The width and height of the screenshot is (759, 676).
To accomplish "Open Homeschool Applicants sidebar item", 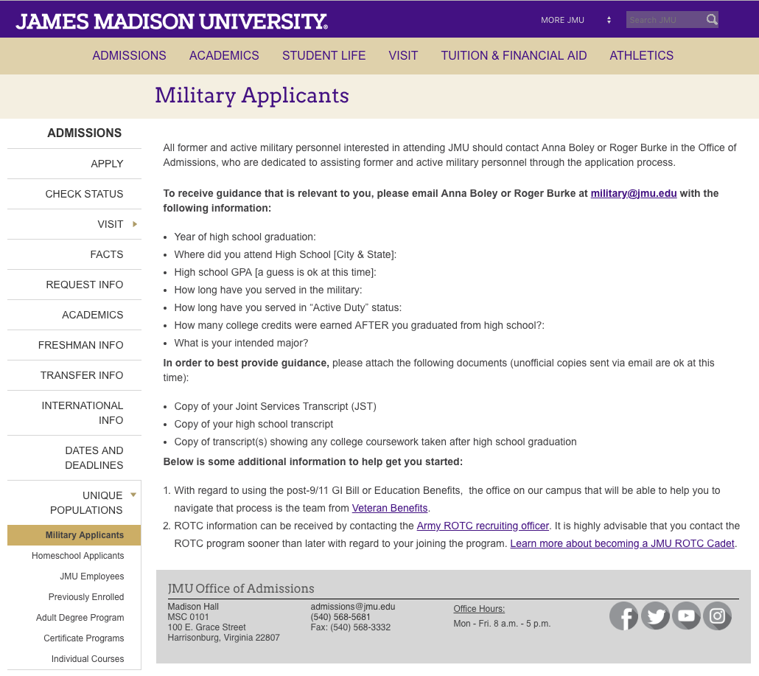I will (x=78, y=556).
